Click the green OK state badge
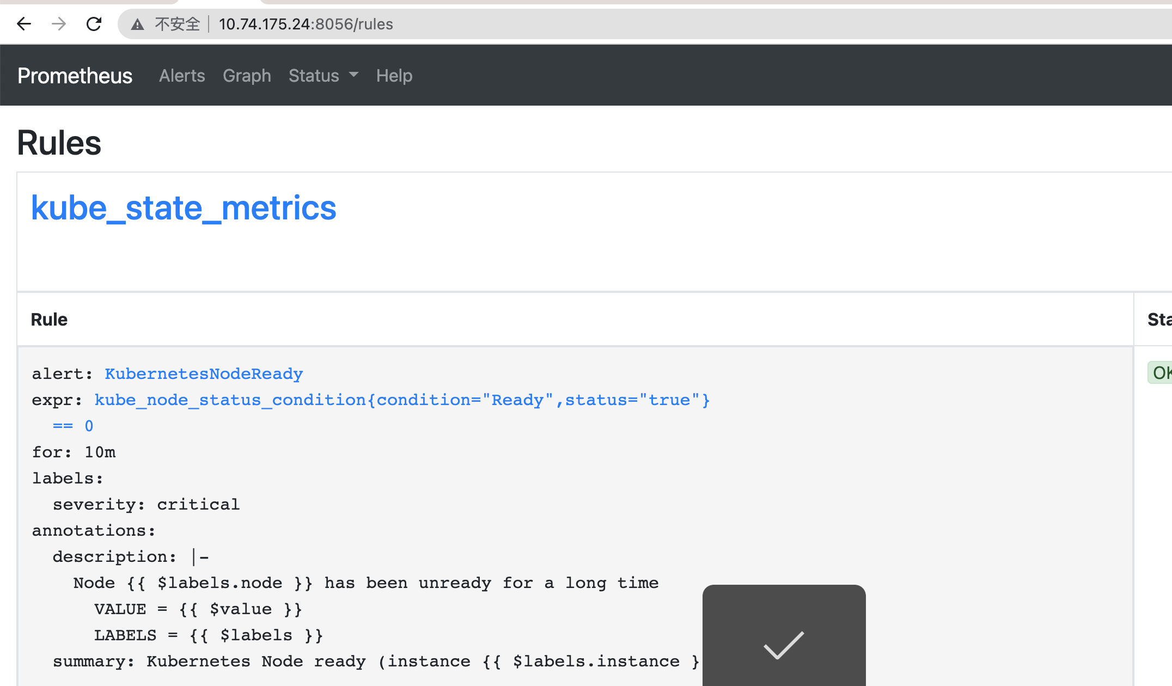 [x=1161, y=373]
